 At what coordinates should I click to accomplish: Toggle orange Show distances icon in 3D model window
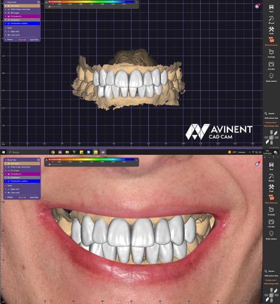coord(271,40)
